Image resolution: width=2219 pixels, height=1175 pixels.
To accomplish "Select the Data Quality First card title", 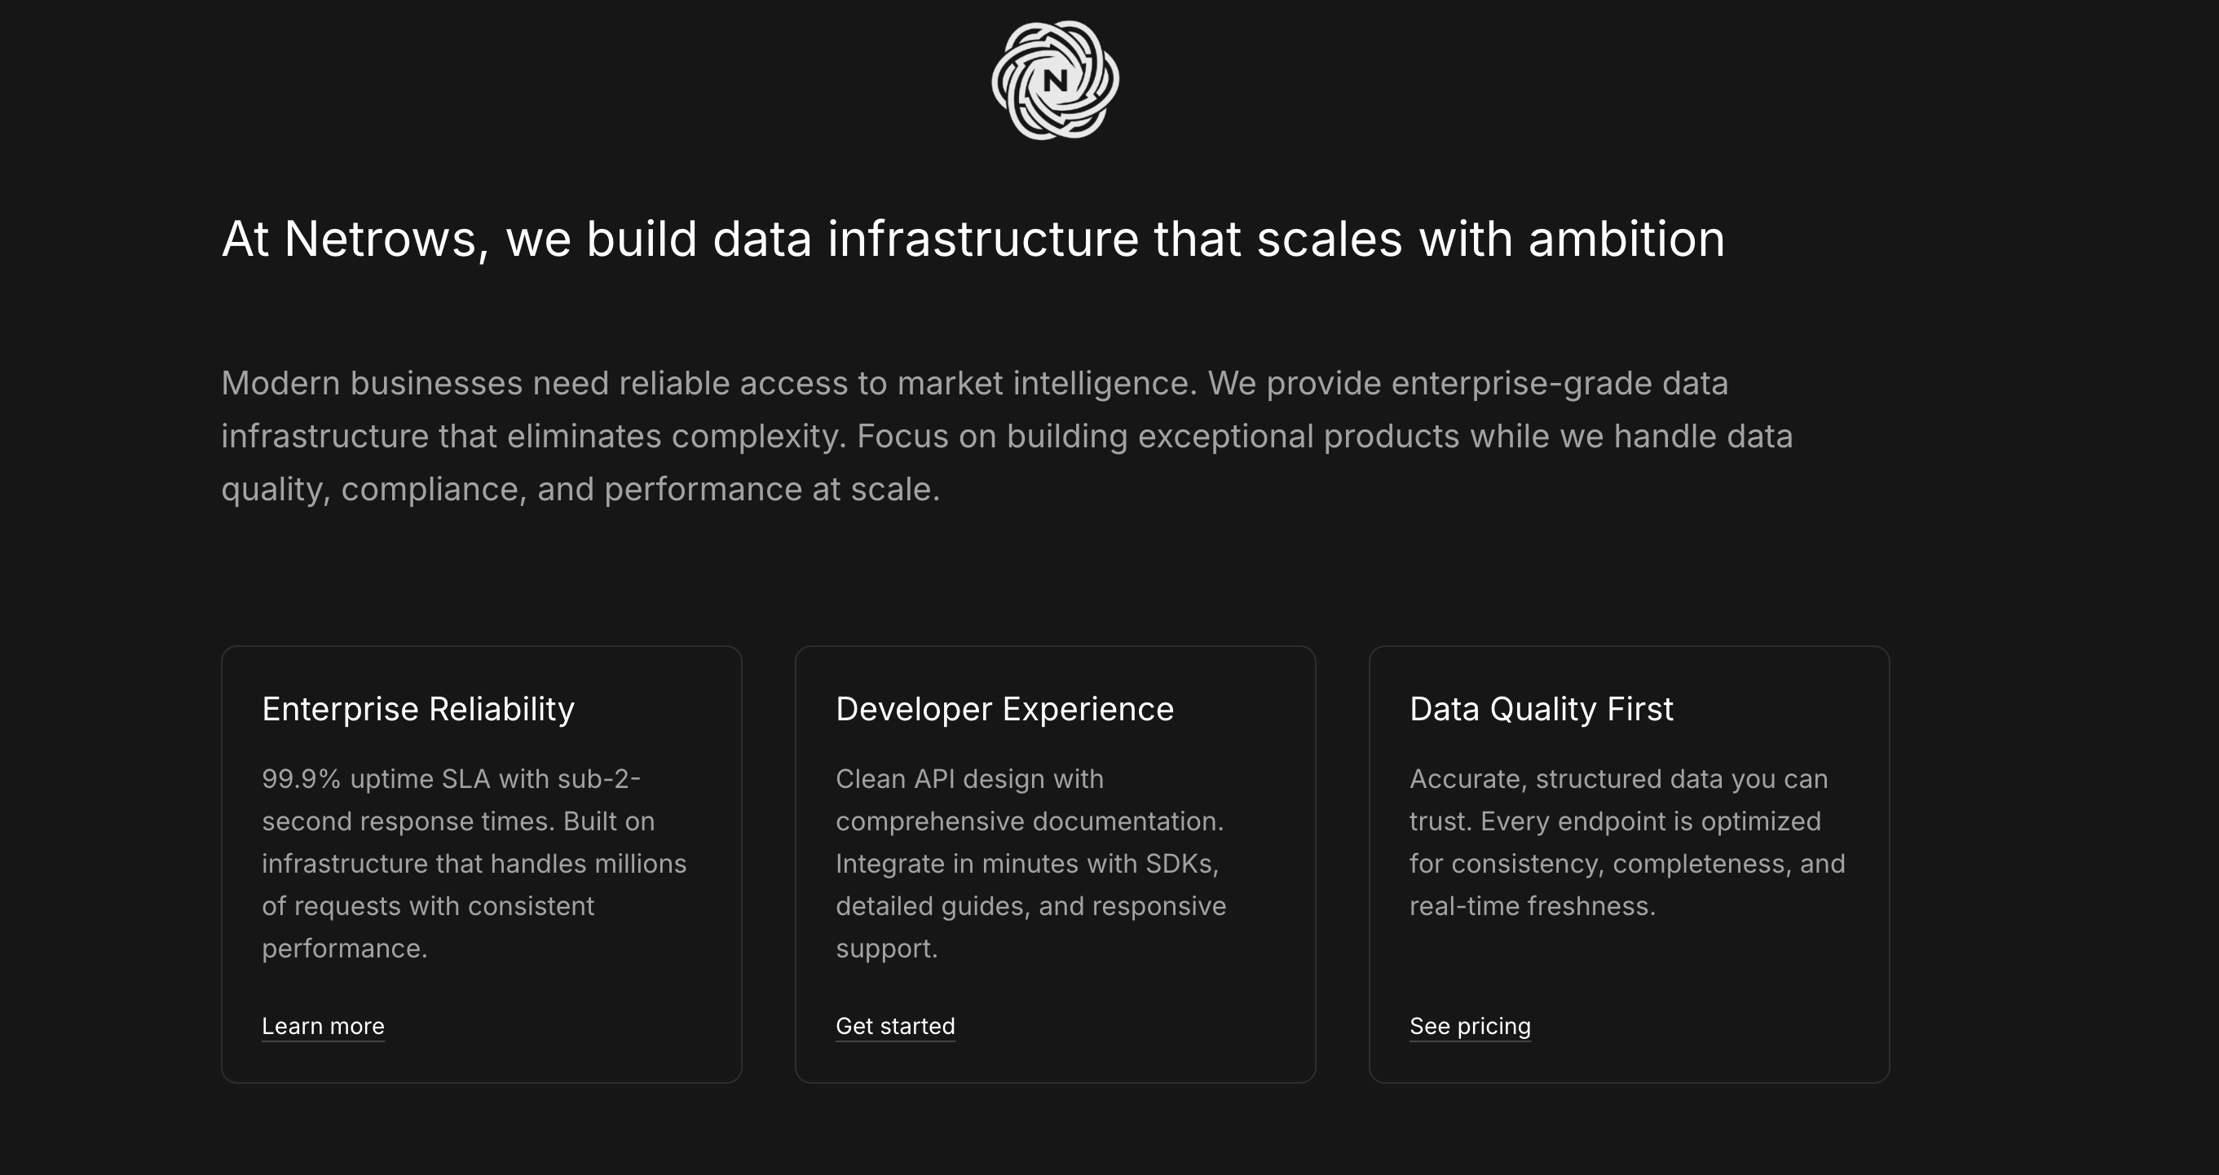I will (1541, 708).
